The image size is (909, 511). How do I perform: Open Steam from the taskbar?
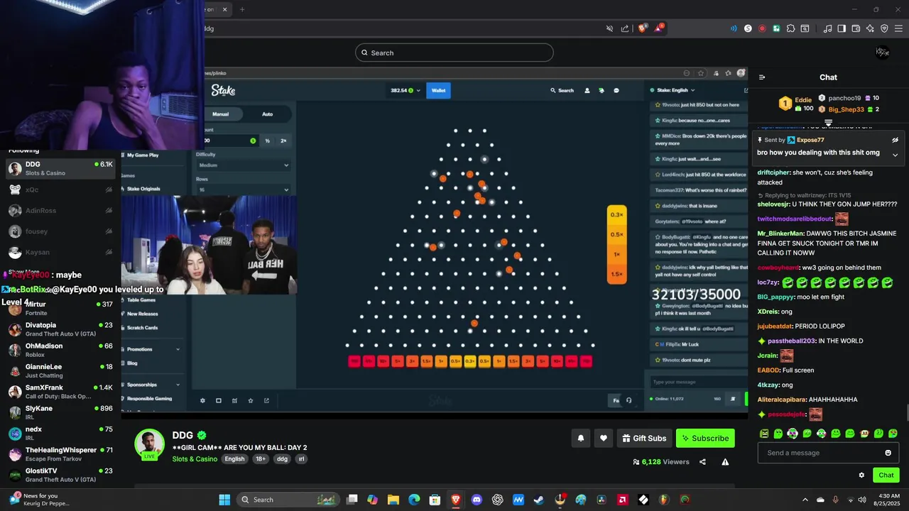click(539, 500)
